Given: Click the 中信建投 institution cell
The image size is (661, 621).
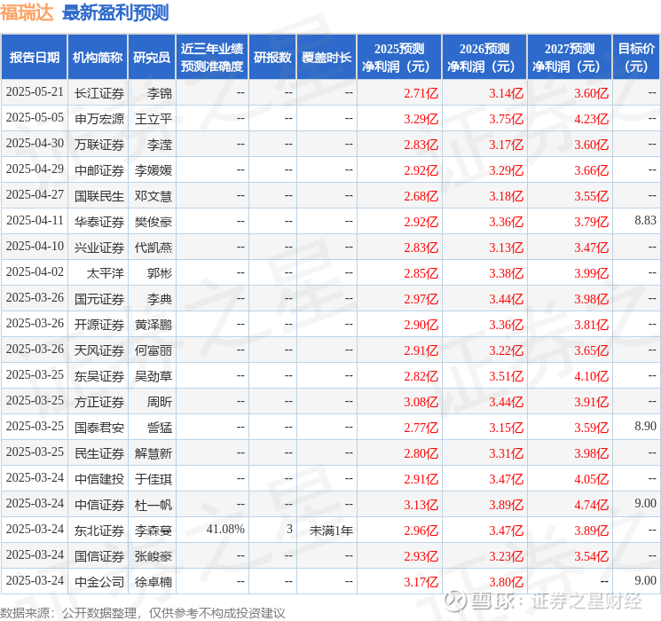Looking at the screenshot, I should coord(99,479).
